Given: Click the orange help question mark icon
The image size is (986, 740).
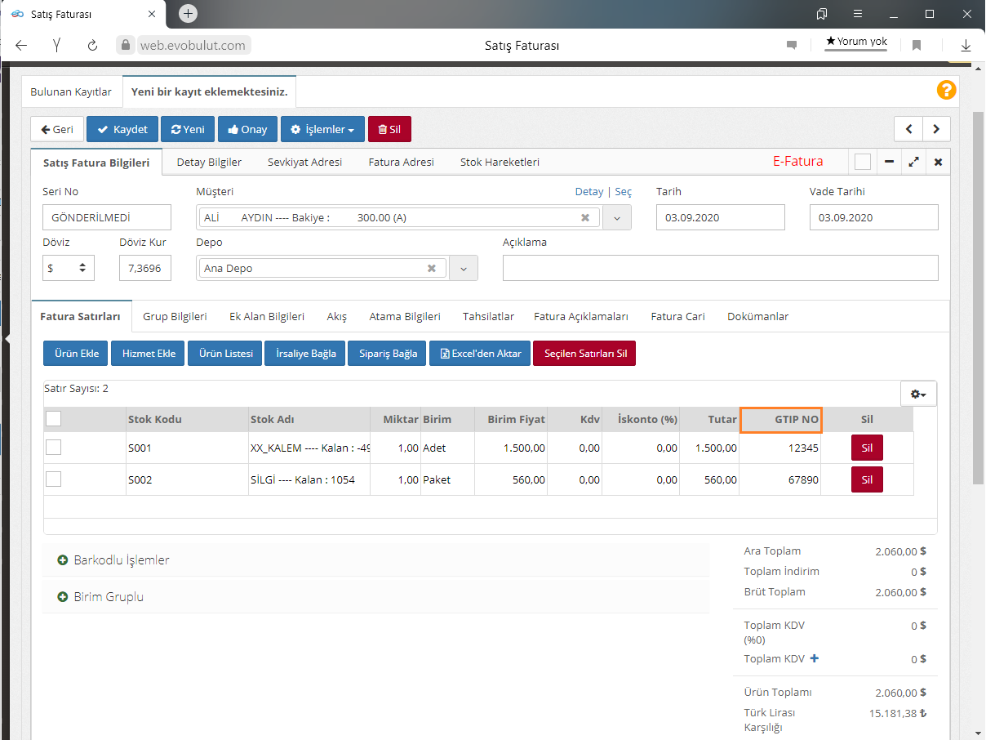Looking at the screenshot, I should pos(946,90).
